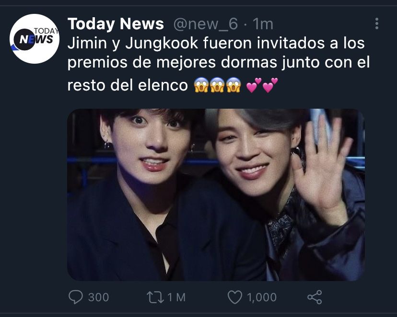Image resolution: width=397 pixels, height=317 pixels.
Task: Click the Today News display name
Action: (x=116, y=24)
